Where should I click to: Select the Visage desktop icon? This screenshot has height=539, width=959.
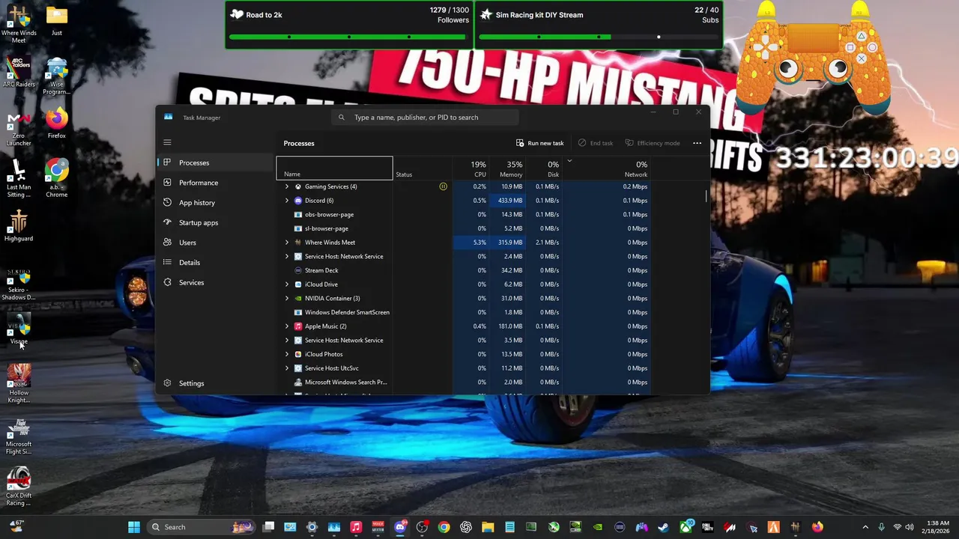click(x=19, y=330)
